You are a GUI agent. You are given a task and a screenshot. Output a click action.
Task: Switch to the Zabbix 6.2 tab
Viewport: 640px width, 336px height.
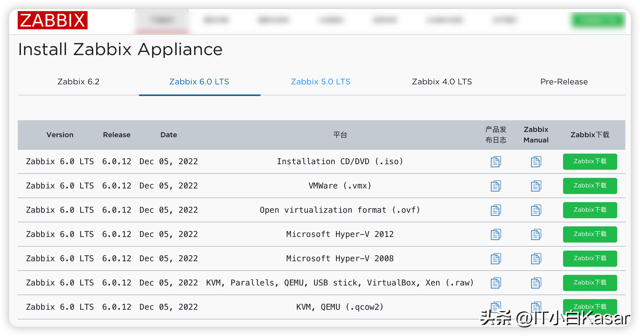pyautogui.click(x=78, y=82)
